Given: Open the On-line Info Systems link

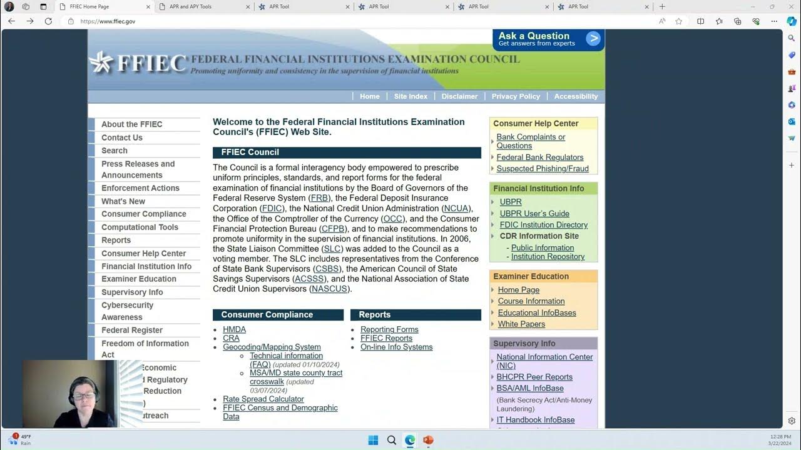Looking at the screenshot, I should (x=396, y=347).
